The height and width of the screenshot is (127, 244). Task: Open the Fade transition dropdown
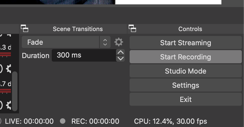[x=66, y=42]
